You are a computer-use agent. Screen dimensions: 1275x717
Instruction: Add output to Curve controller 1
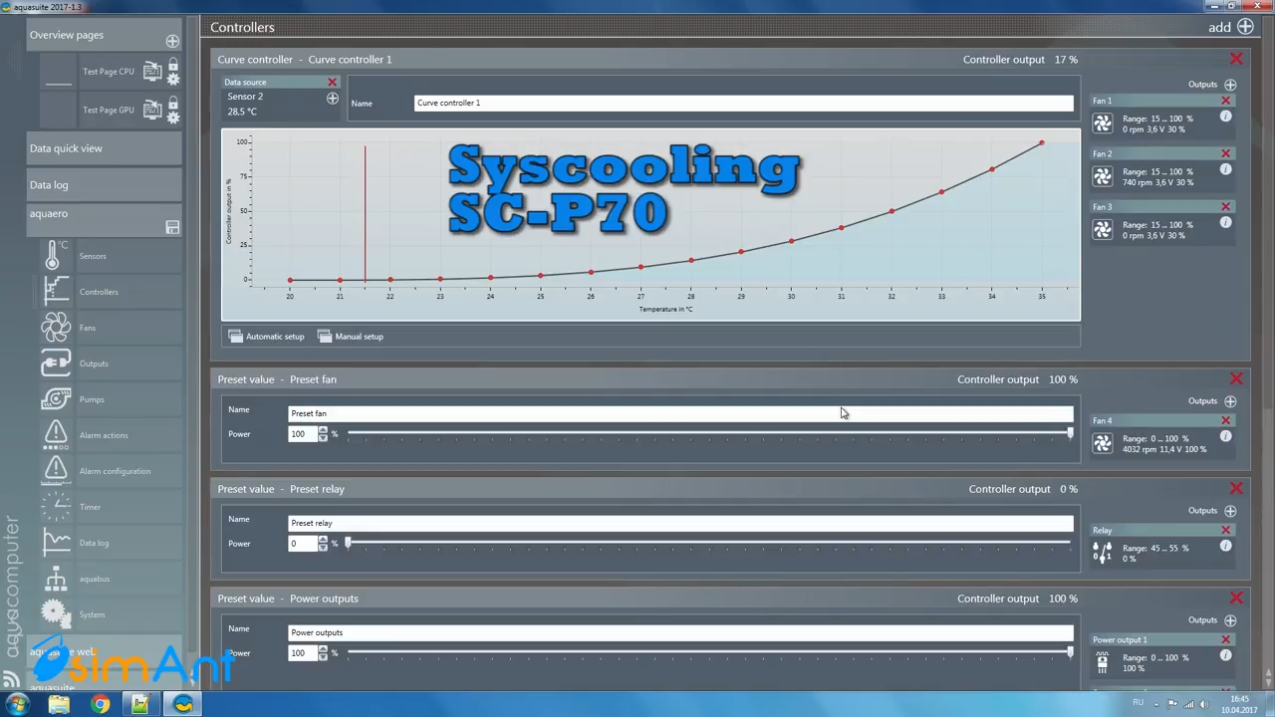[x=1230, y=85]
